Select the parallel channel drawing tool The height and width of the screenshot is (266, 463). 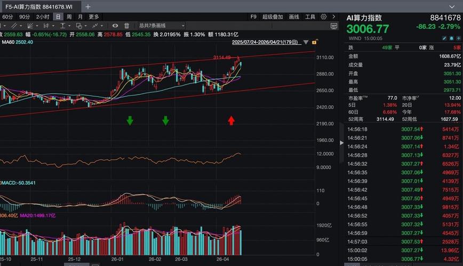[x=46, y=26]
